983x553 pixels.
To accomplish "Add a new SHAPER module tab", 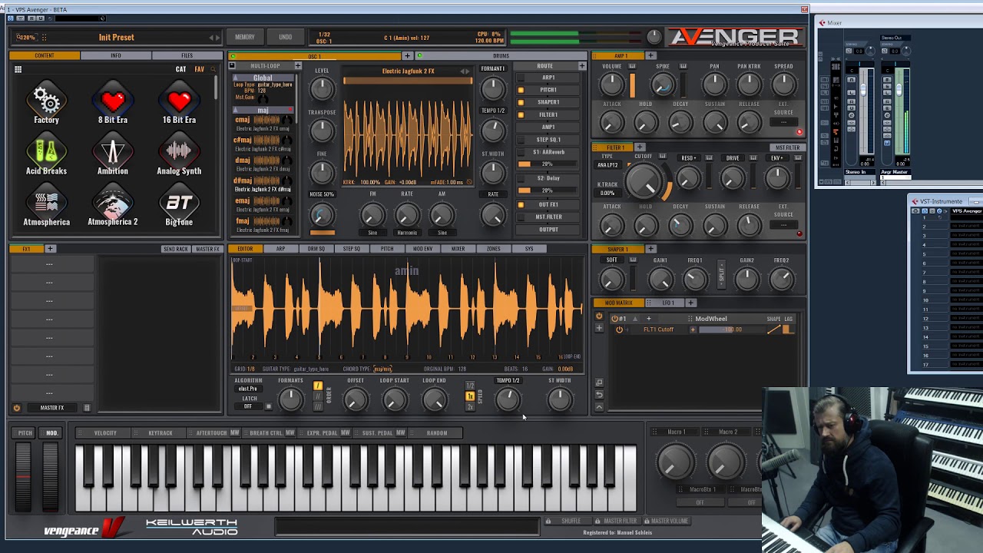I will pyautogui.click(x=650, y=249).
